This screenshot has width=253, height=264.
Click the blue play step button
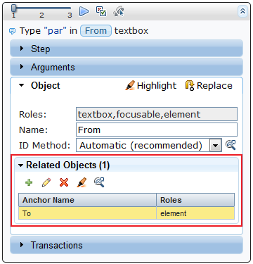tap(84, 11)
